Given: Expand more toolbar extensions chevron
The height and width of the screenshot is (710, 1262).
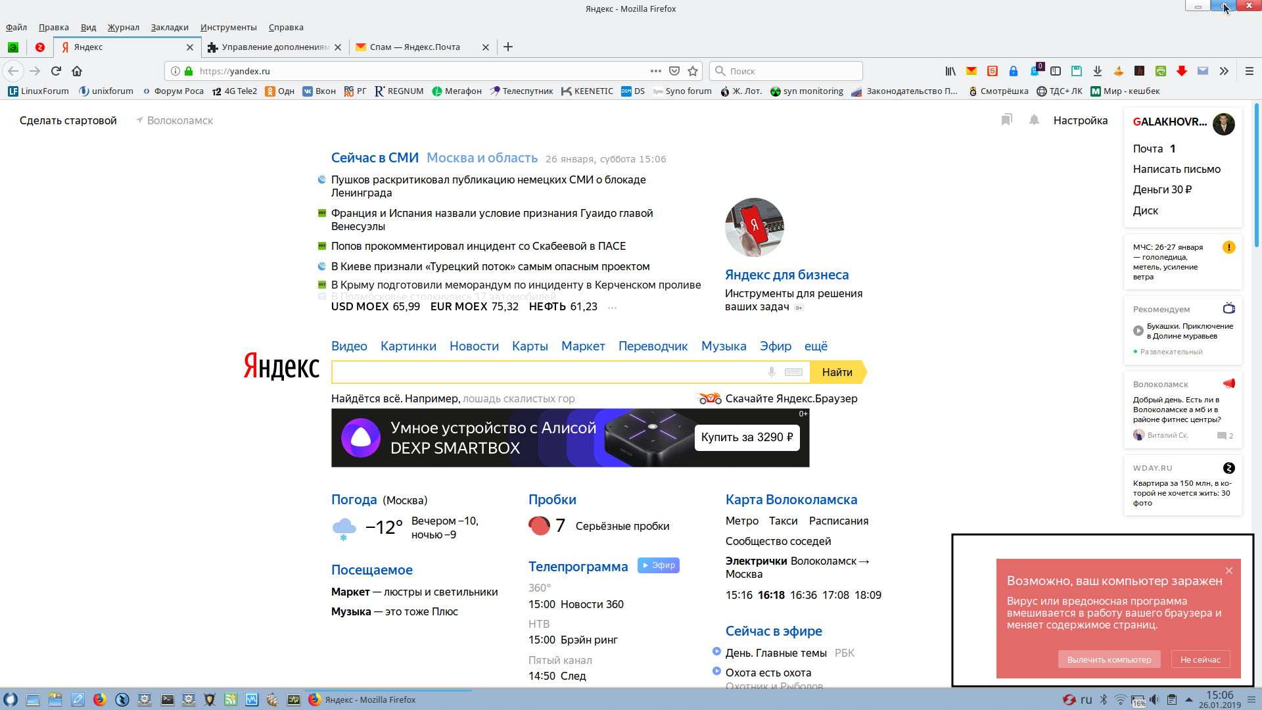Looking at the screenshot, I should 1224,71.
